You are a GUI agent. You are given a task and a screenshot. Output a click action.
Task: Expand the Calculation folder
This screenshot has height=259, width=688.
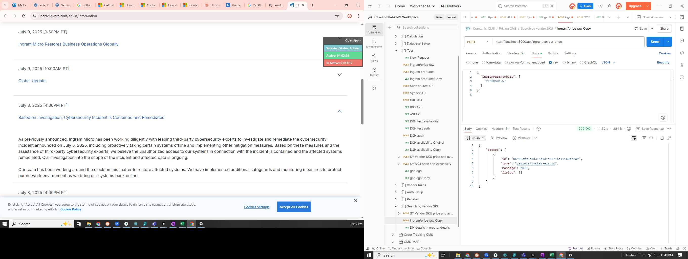tap(396, 36)
